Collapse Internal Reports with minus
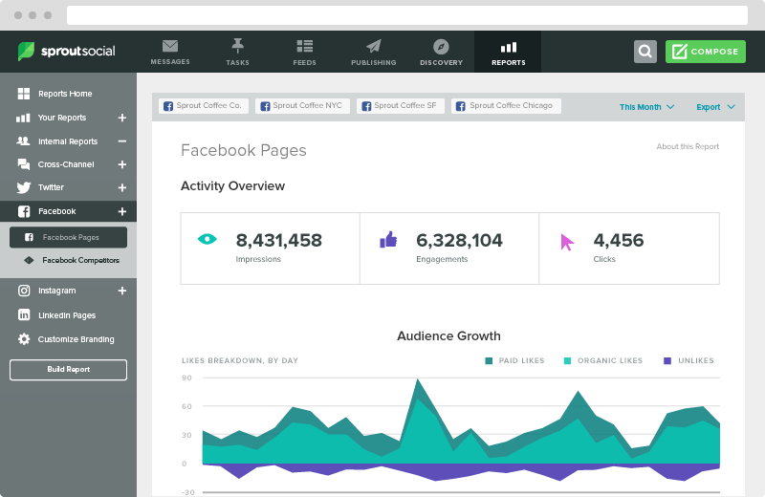Screen dimensions: 765x497 [122, 140]
